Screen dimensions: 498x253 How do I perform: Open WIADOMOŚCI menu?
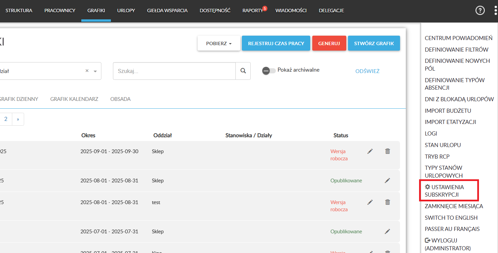tap(291, 11)
